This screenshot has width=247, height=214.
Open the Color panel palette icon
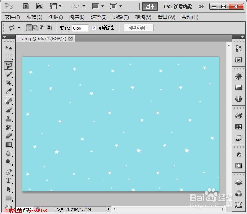(238, 116)
